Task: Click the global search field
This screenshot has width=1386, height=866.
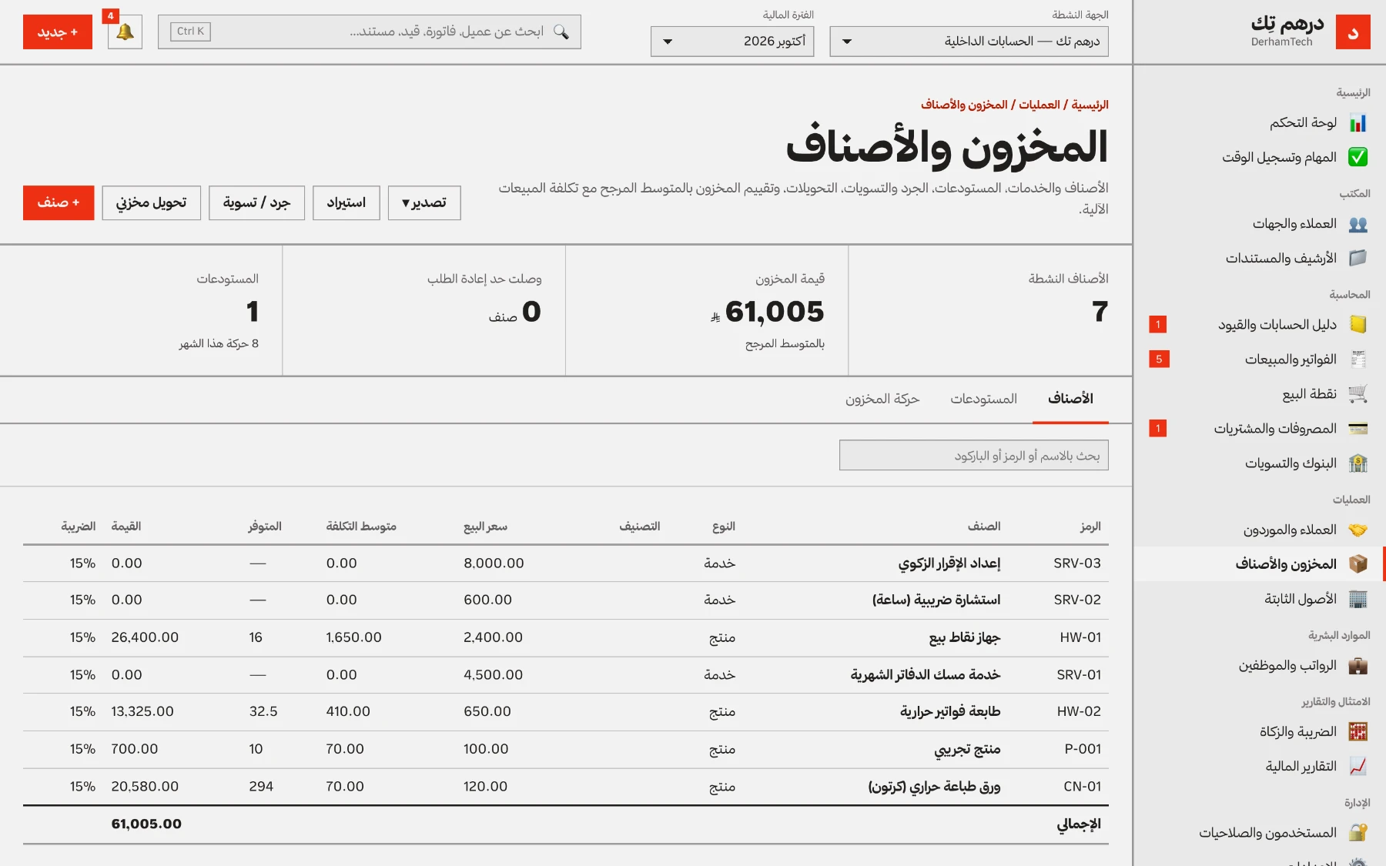Action: pos(370,32)
